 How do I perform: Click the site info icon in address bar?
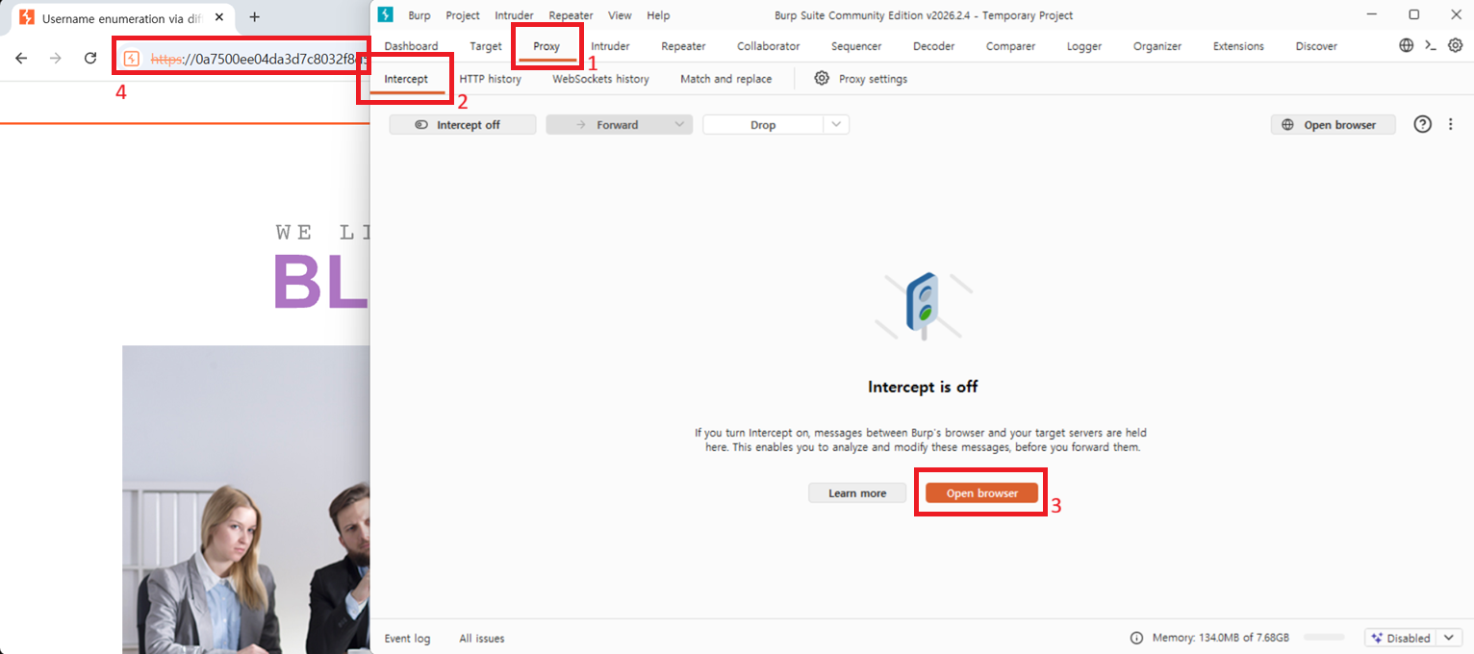coord(132,59)
